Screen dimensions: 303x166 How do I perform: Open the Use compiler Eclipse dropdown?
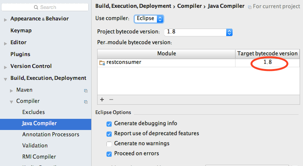click(149, 19)
